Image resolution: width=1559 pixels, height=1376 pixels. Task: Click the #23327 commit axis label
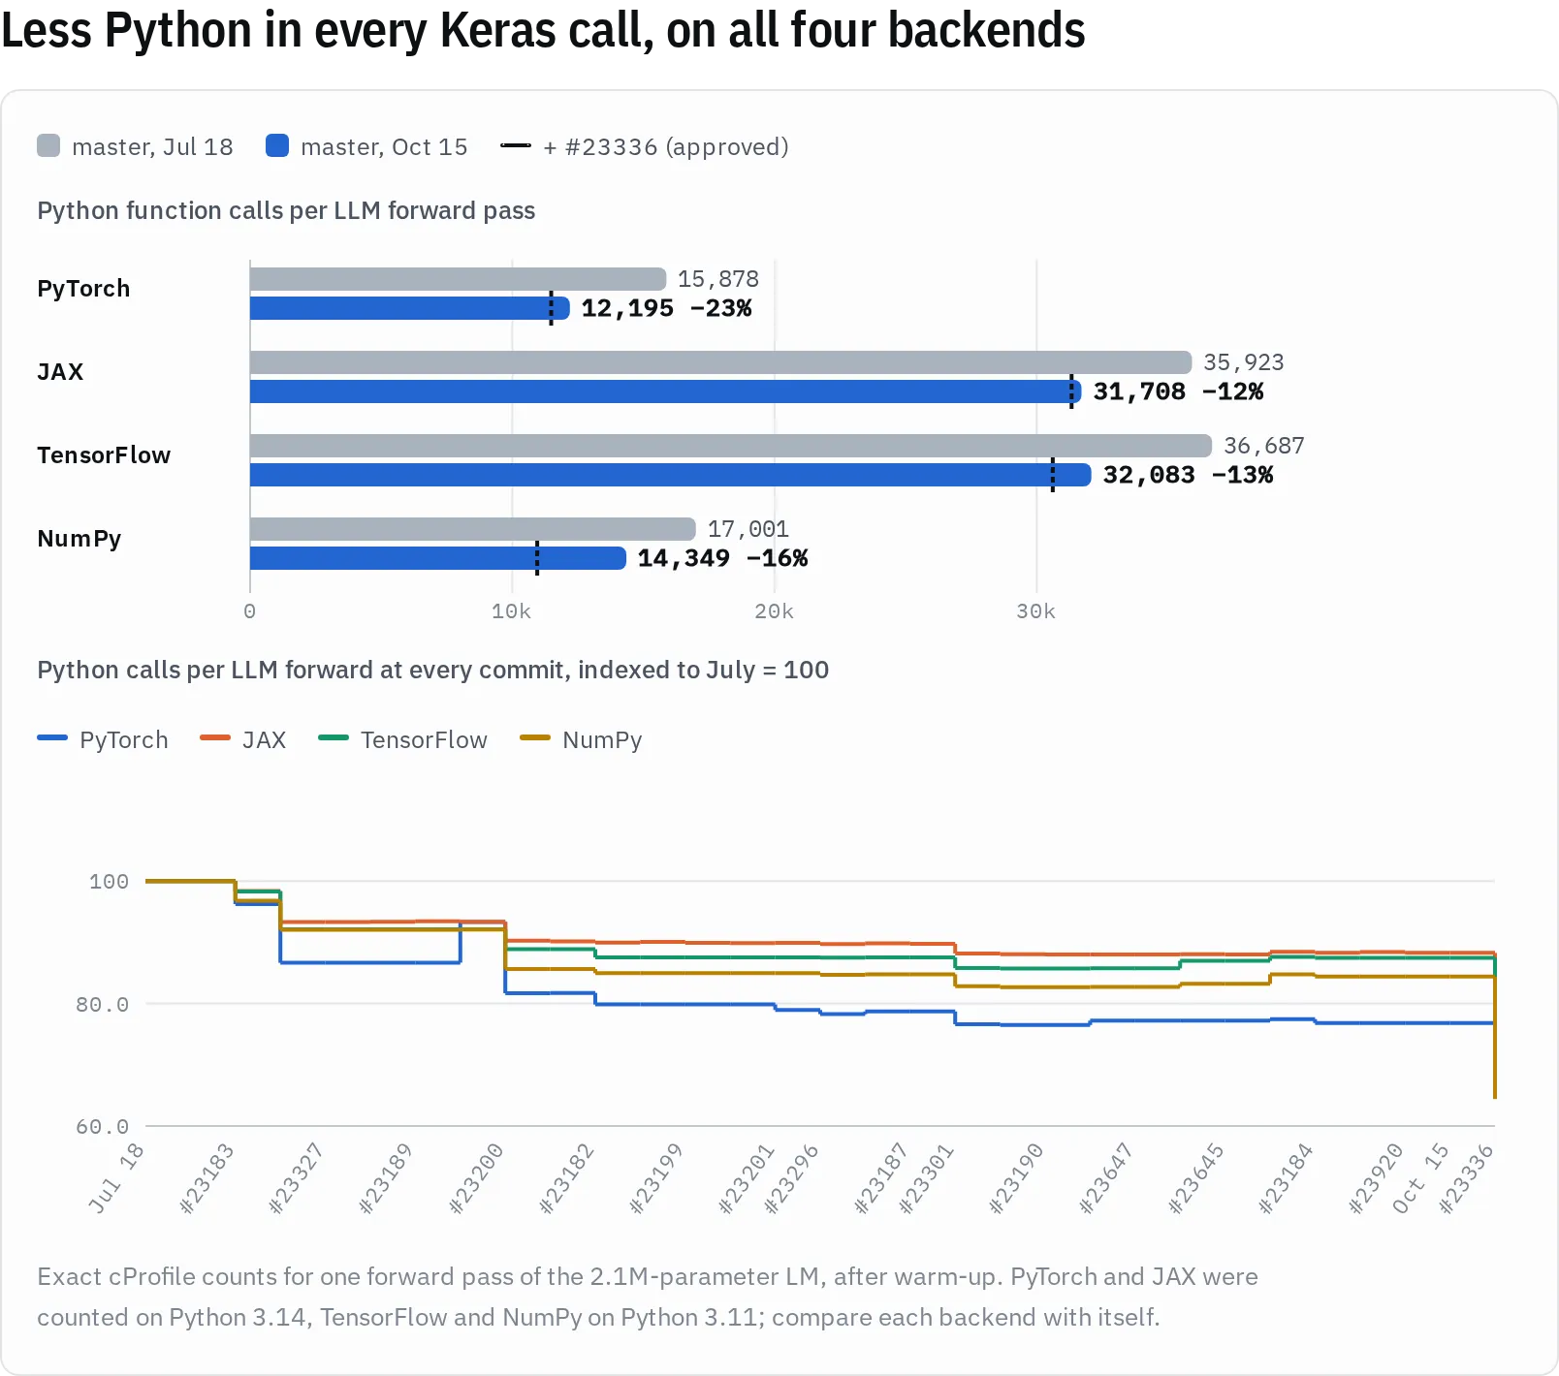(x=296, y=1177)
